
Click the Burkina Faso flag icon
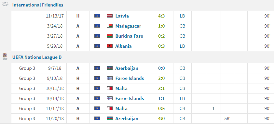pos(110,36)
